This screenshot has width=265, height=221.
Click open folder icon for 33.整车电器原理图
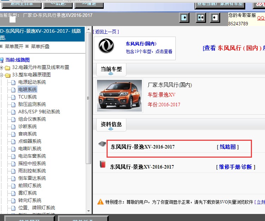tap(7, 75)
